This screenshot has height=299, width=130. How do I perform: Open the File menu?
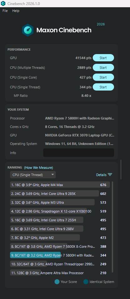pos(5,11)
